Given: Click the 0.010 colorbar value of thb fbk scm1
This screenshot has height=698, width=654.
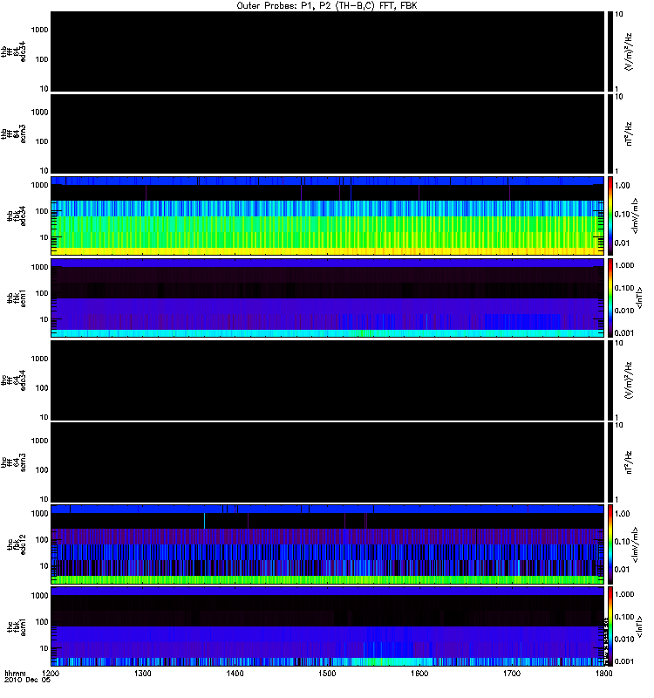Looking at the screenshot, I should point(624,311).
